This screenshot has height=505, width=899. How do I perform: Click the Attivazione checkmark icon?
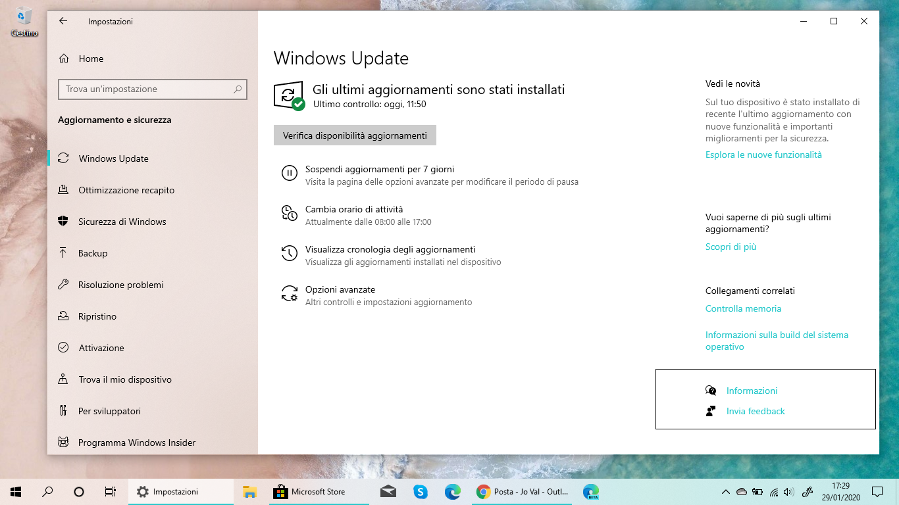tap(63, 347)
